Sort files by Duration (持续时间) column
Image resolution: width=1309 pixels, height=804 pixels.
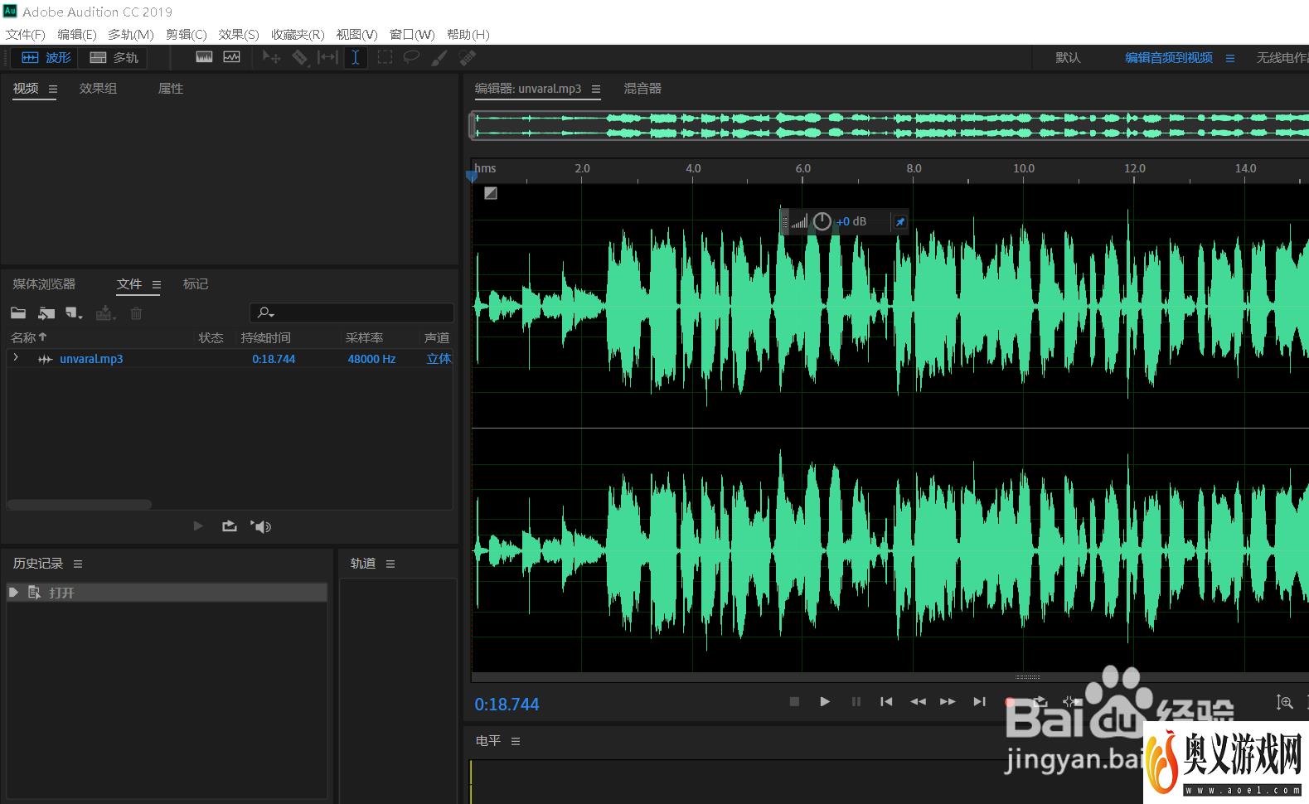click(x=265, y=337)
